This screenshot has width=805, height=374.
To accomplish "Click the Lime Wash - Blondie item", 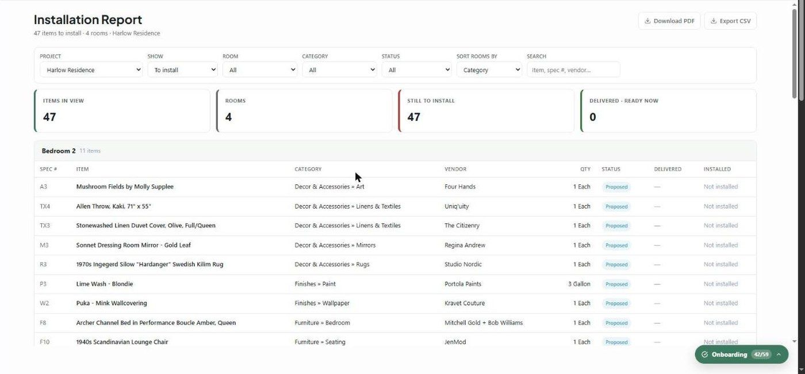I will tap(105, 284).
